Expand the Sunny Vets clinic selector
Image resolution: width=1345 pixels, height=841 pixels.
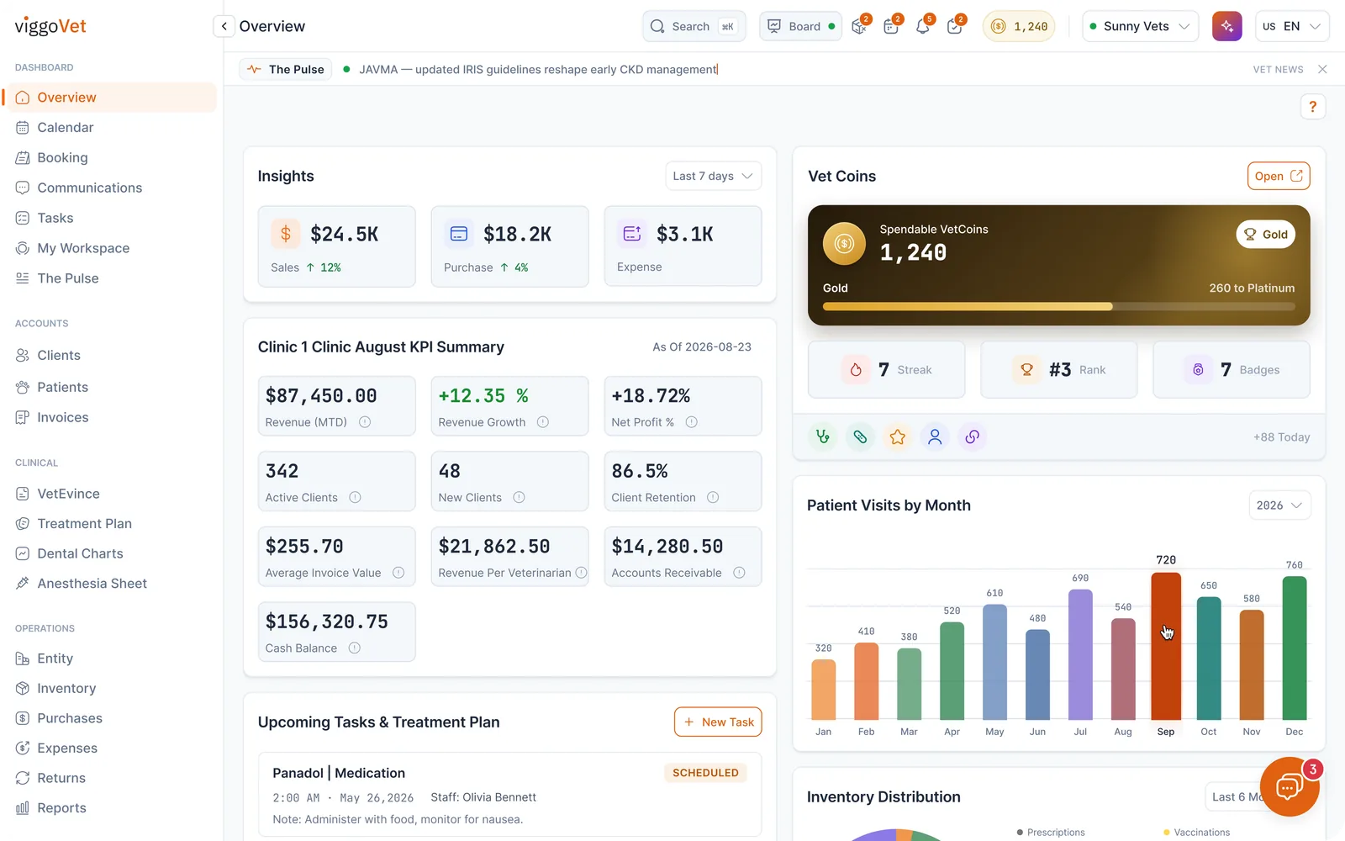click(1140, 26)
